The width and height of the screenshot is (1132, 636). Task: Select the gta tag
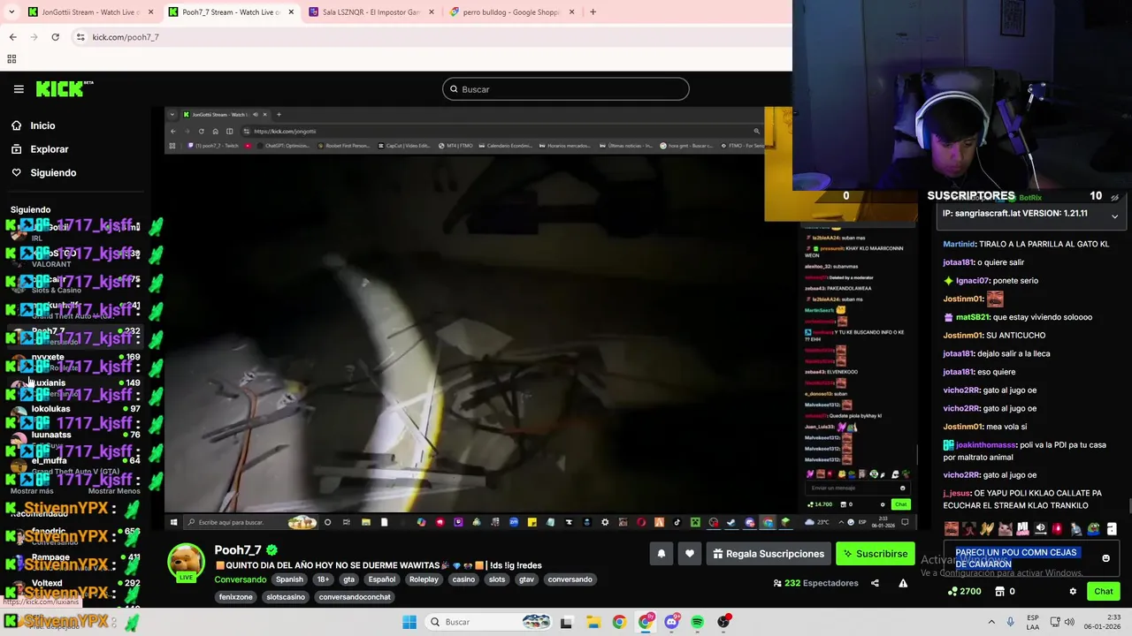coord(348,579)
